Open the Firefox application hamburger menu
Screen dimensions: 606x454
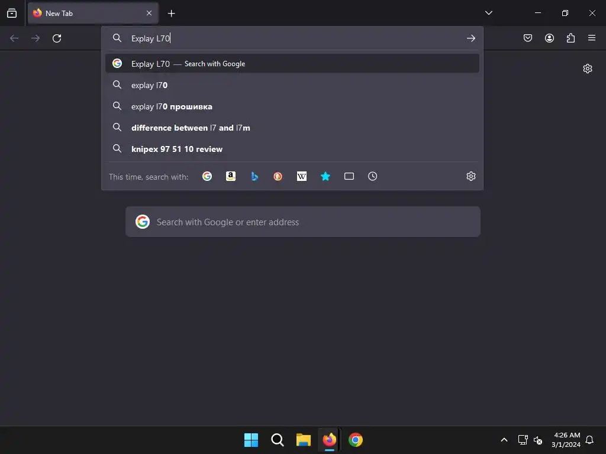[x=592, y=38]
